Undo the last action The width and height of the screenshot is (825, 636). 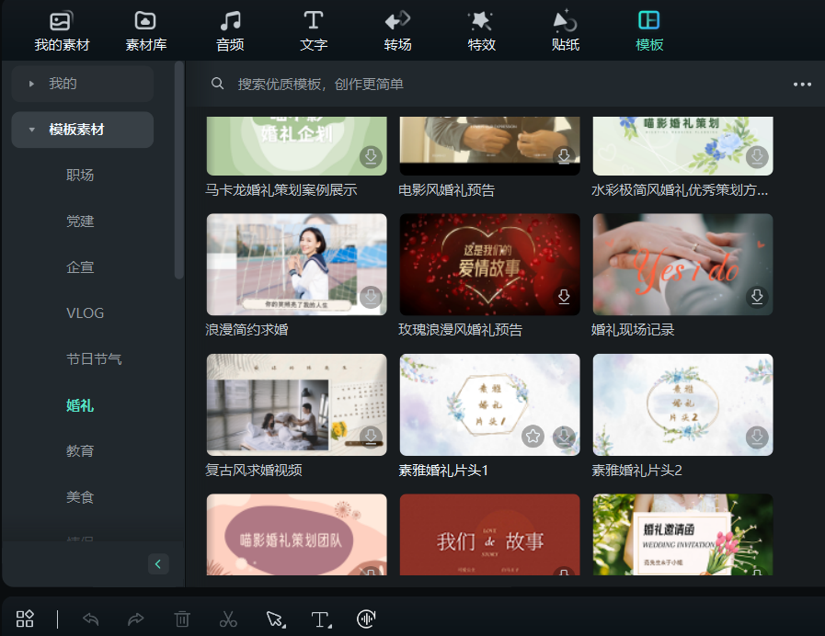(x=89, y=619)
